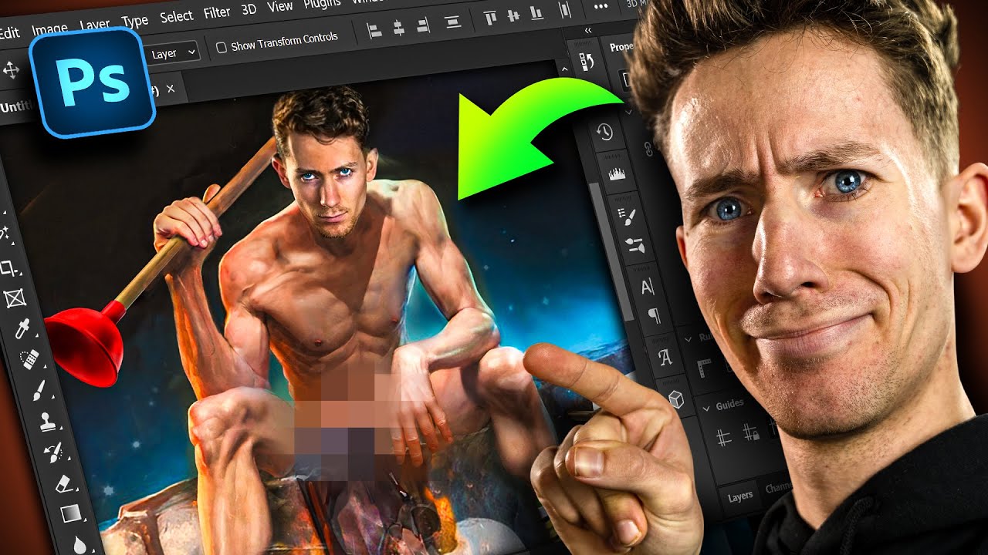Click the align vertical centers icon
This screenshot has height=555, width=988.
514,14
